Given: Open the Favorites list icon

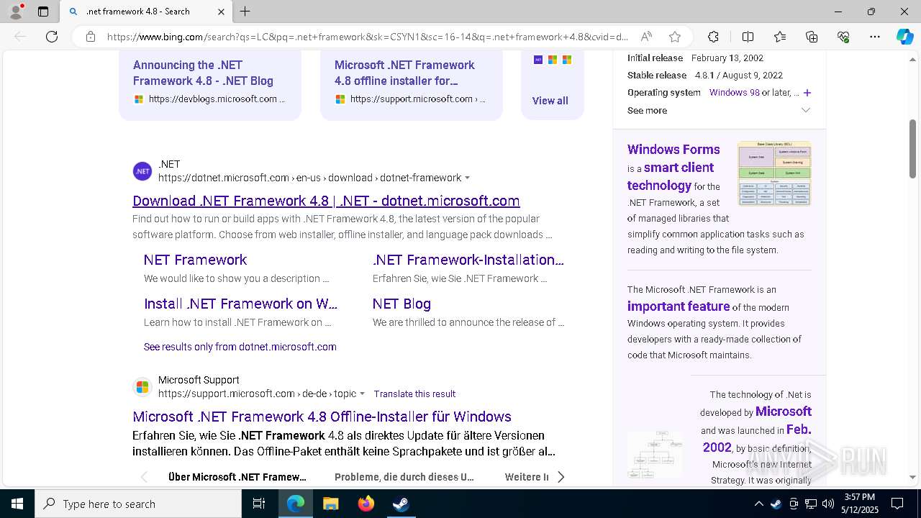Looking at the screenshot, I should pos(780,37).
